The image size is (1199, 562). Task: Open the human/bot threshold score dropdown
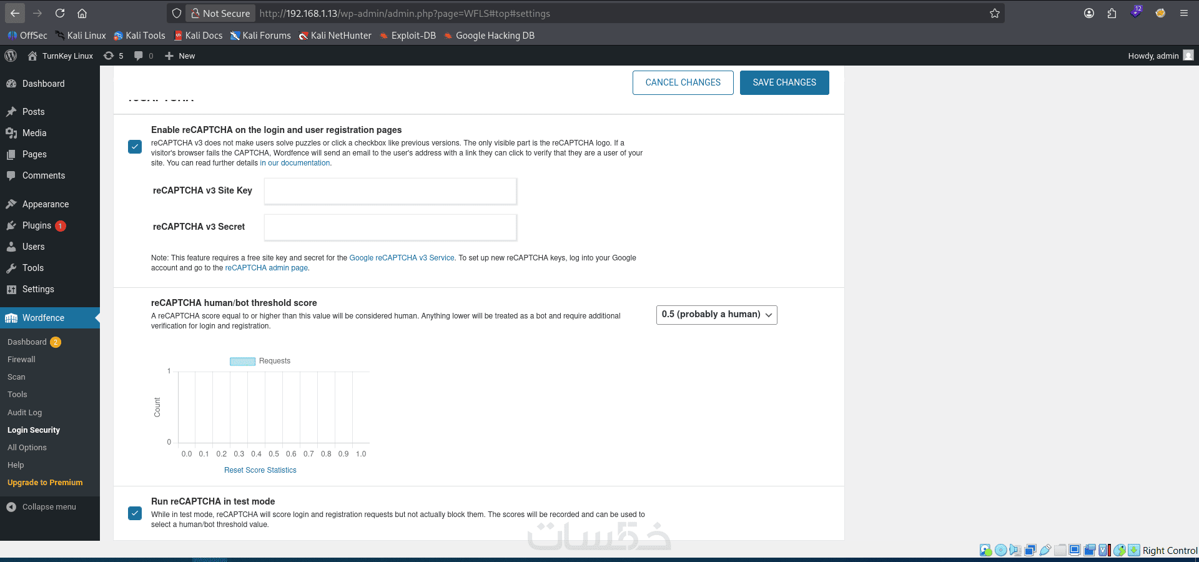tap(716, 315)
